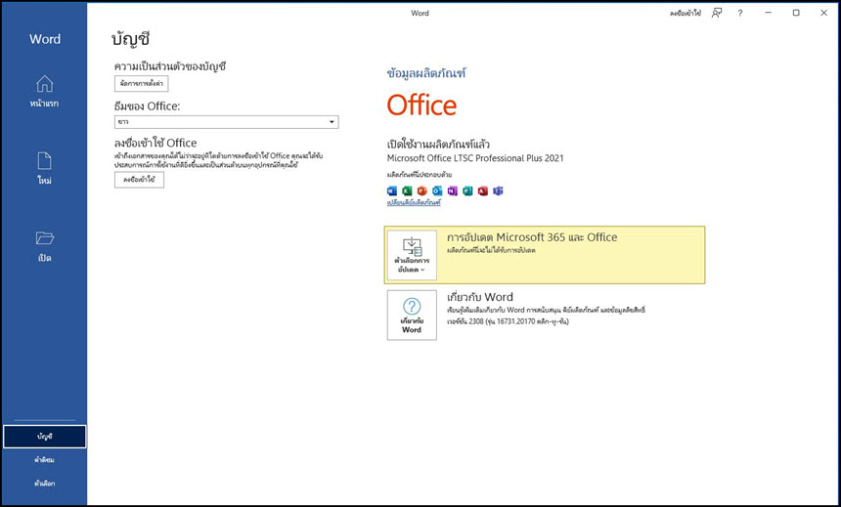The height and width of the screenshot is (507, 841).
Task: Open the feedback person icon in title bar
Action: click(x=717, y=13)
